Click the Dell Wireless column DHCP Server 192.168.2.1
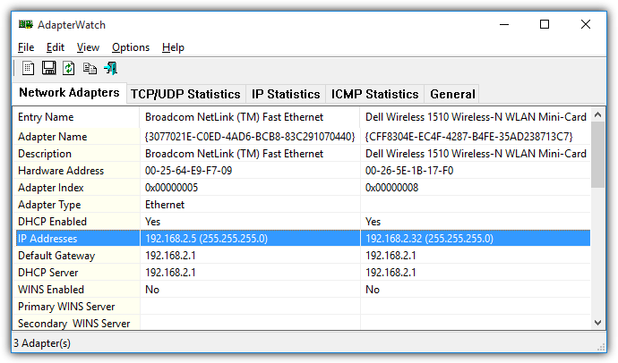618x363 pixels. pyautogui.click(x=391, y=273)
